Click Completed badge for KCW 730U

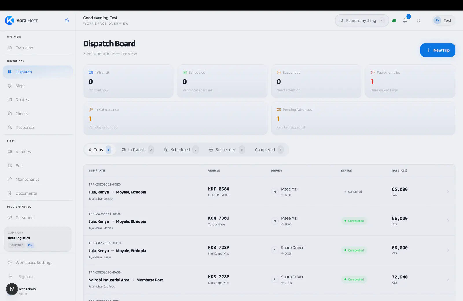pos(354,221)
